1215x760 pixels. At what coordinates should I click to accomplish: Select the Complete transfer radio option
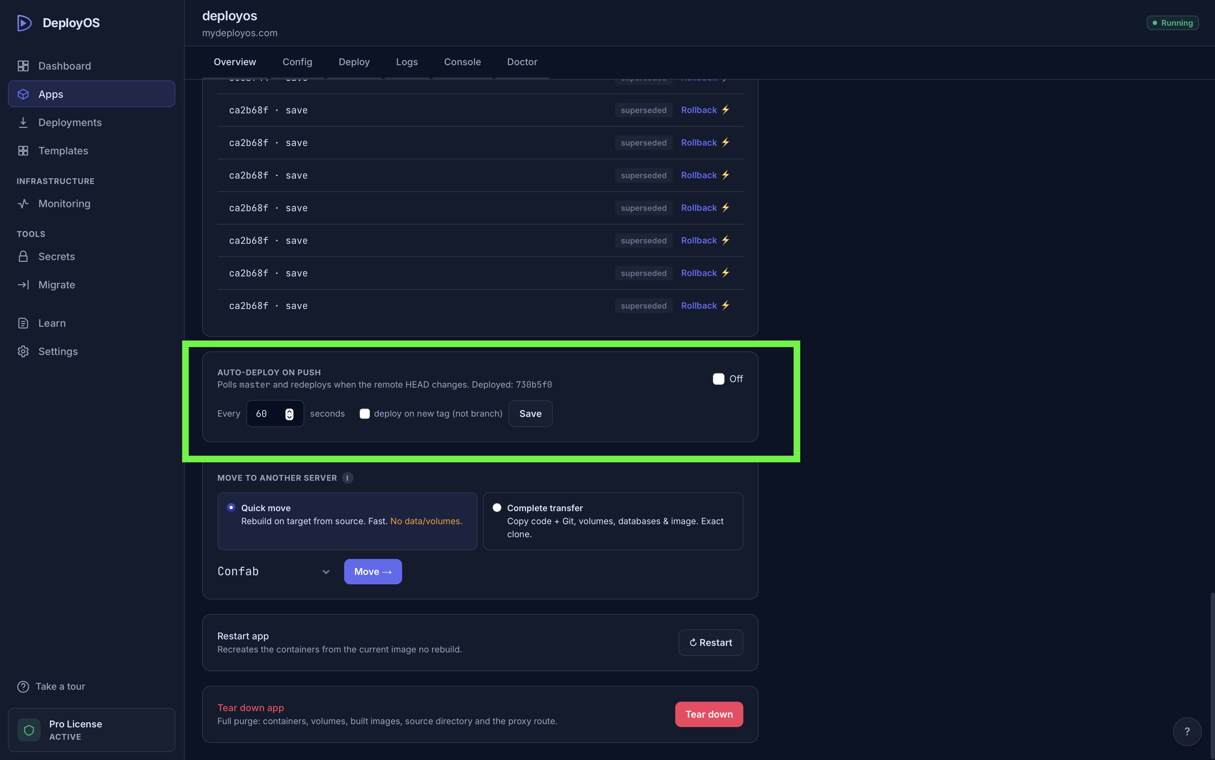pyautogui.click(x=497, y=508)
